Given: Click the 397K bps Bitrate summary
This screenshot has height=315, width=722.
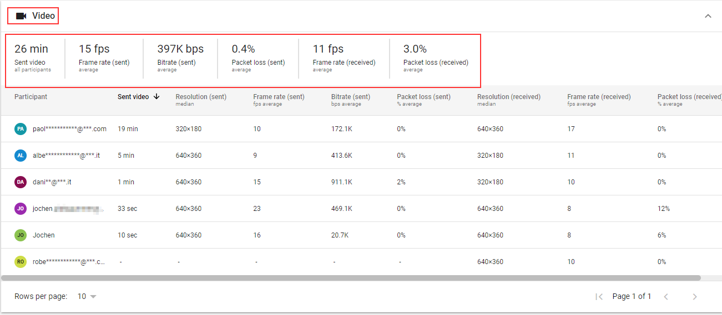Looking at the screenshot, I should point(180,58).
